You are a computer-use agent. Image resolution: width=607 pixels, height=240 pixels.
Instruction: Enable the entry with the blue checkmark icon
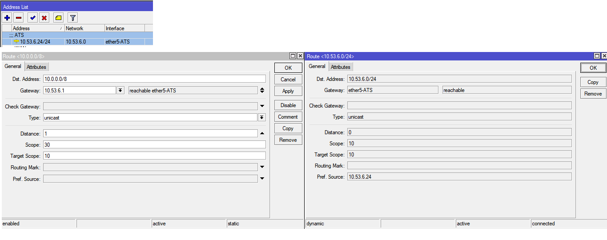click(x=32, y=18)
